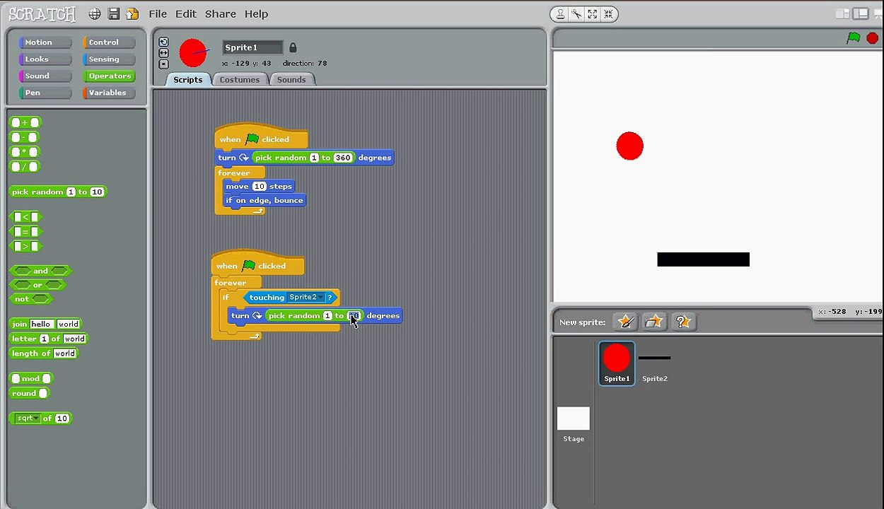Click the less-than operator block

pyautogui.click(x=26, y=217)
